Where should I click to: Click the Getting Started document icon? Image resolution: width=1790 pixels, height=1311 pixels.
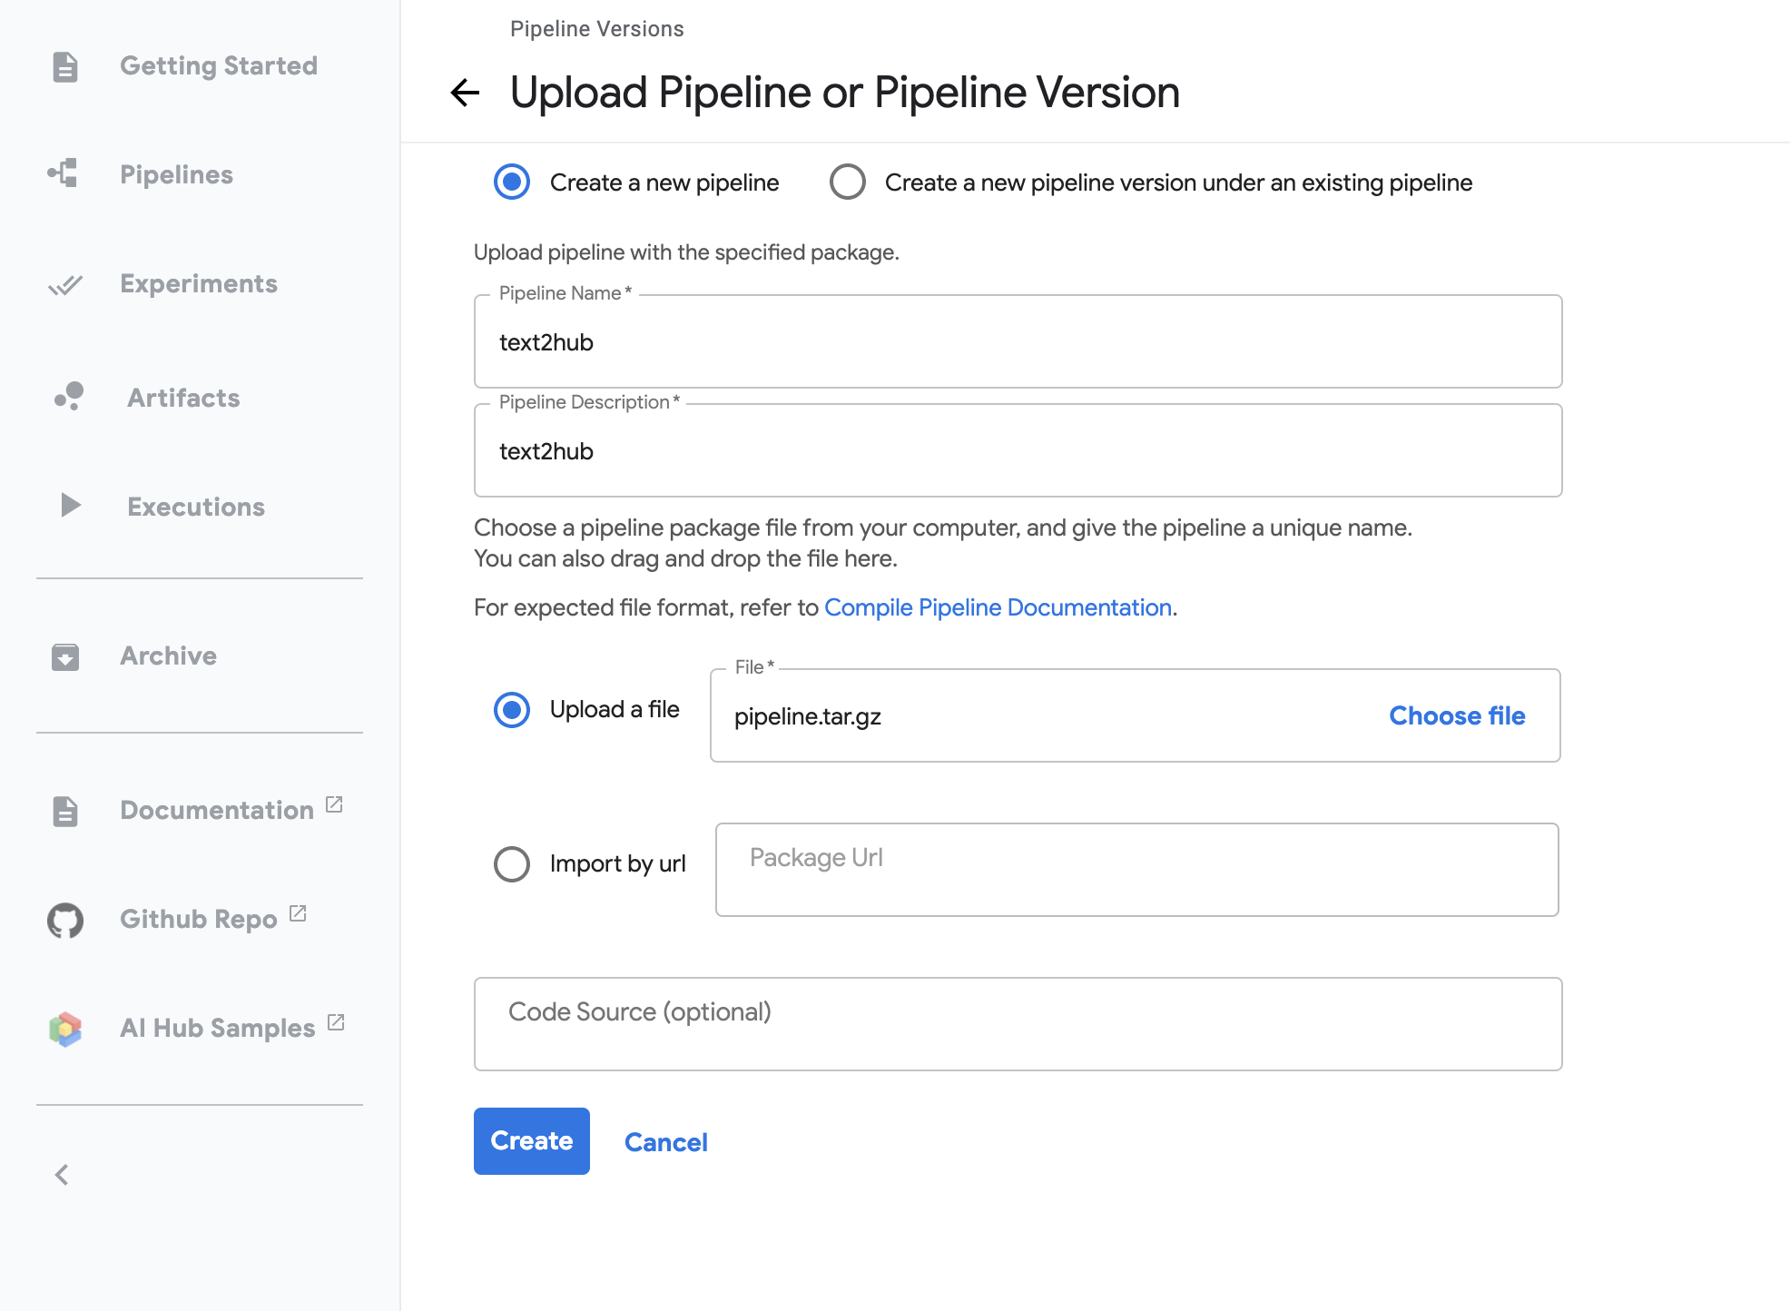[65, 66]
